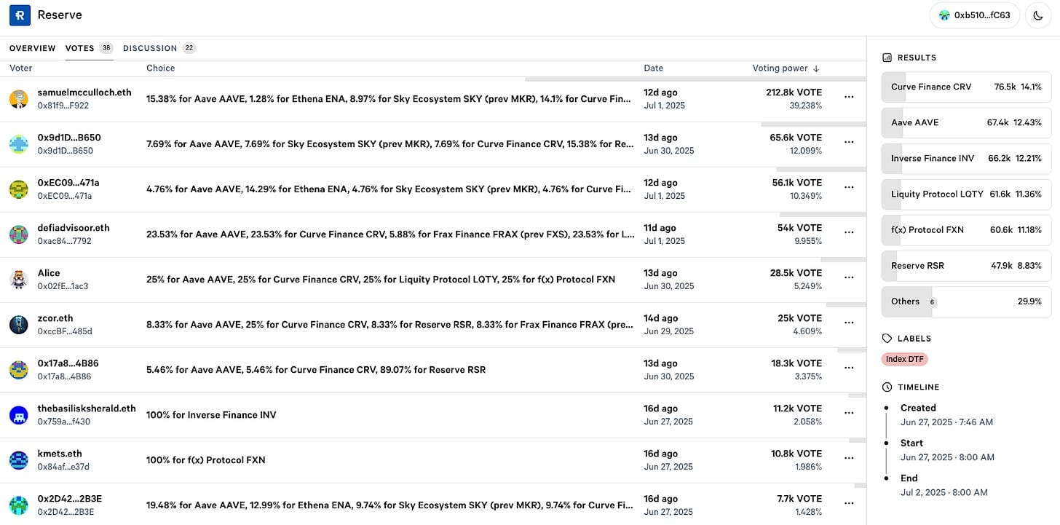Screen dimensions: 1060x525
Task: Click Curve Finance CRV result bar
Action: point(966,87)
